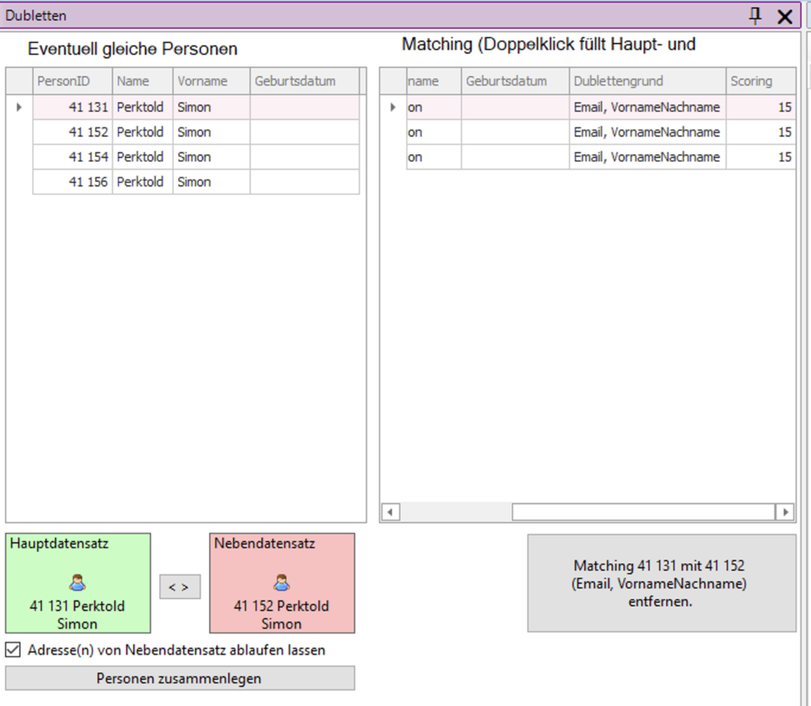
Task: Click the Matching heading text
Action: (549, 44)
